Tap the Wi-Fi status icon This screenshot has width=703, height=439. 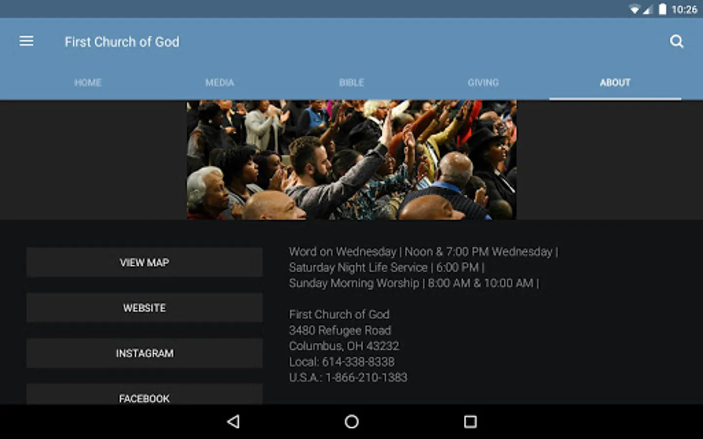coord(635,9)
